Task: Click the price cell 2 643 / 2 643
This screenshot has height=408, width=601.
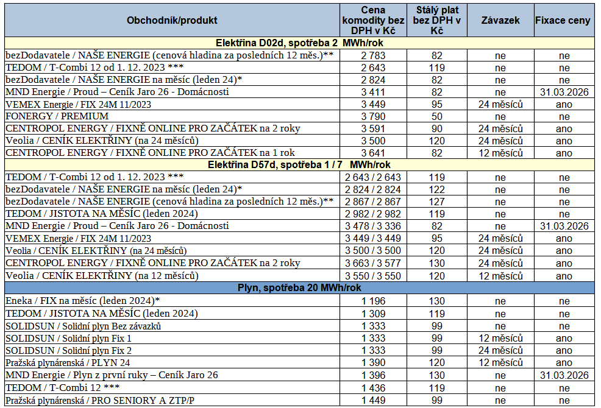Action: [373, 177]
